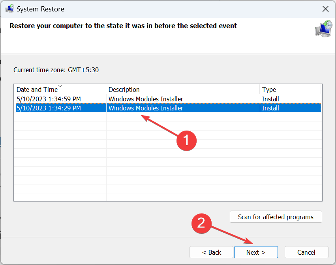Sort by Description column header
Image resolution: width=336 pixels, height=265 pixels.
pyautogui.click(x=183, y=90)
